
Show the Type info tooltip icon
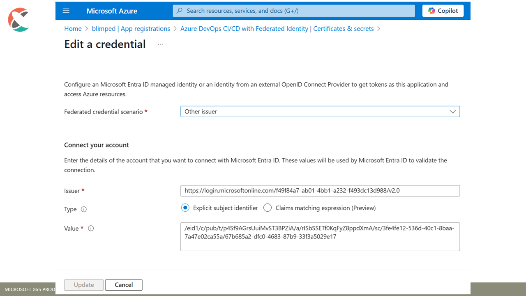(x=84, y=209)
